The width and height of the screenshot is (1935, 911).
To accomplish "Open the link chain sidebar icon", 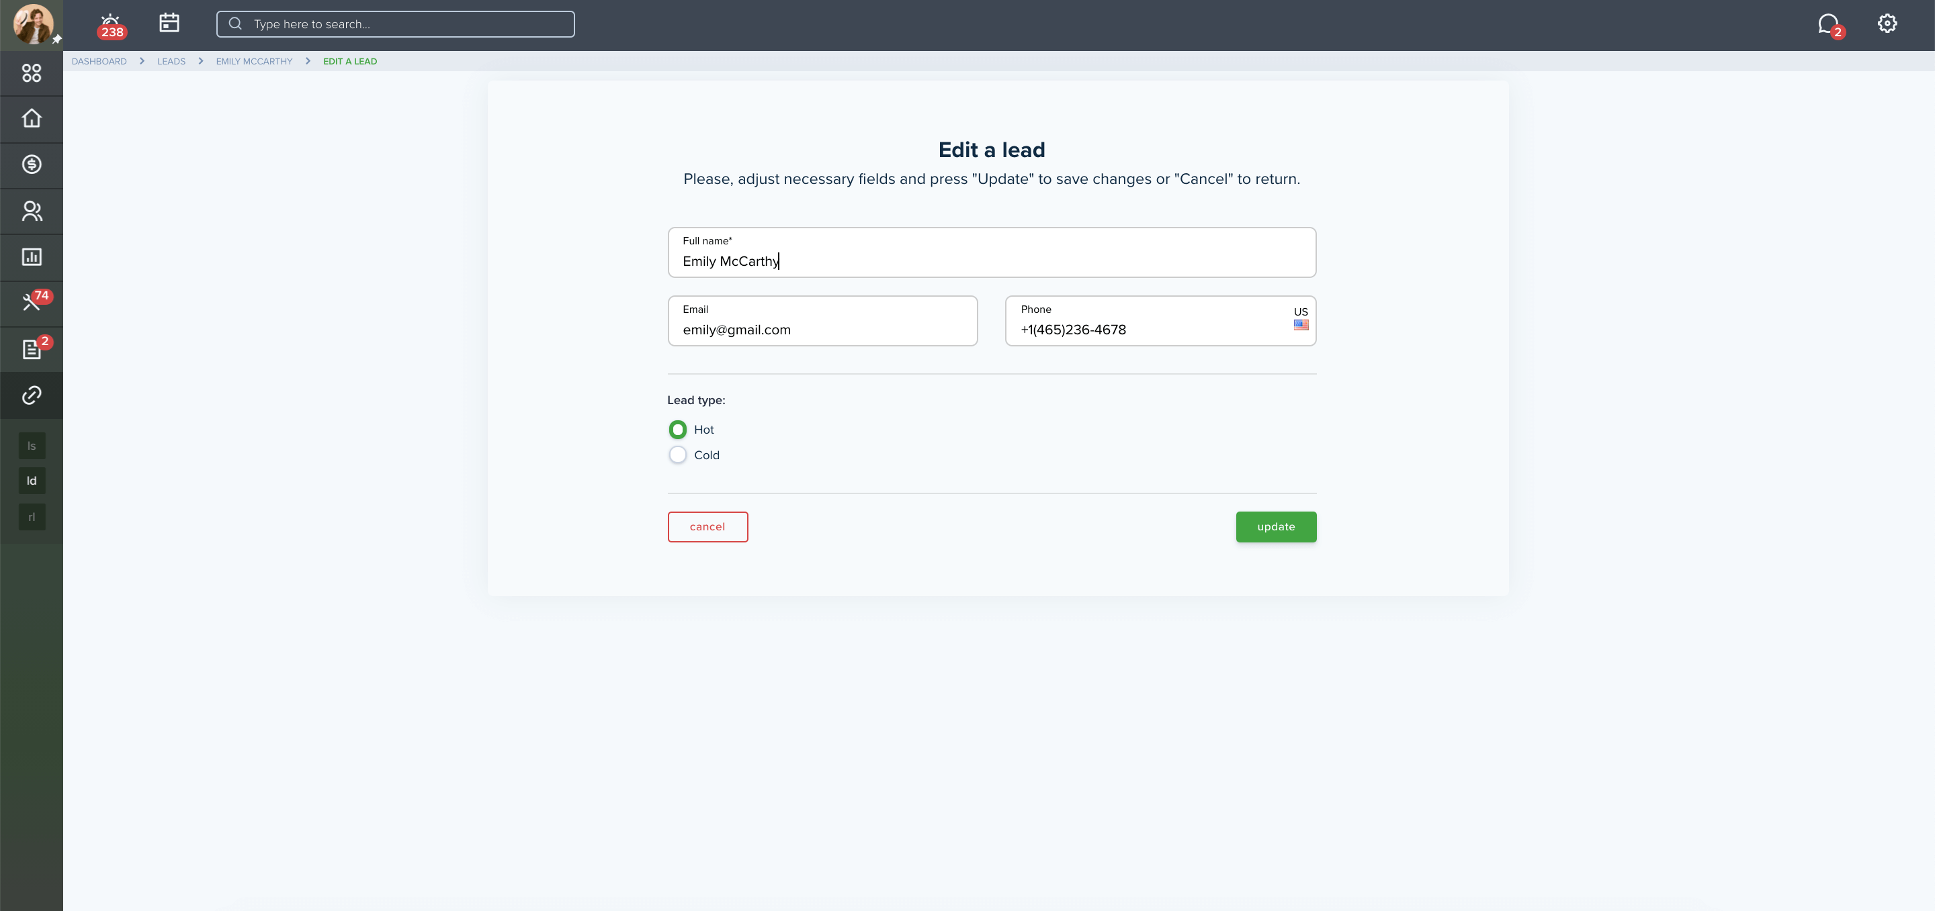I will pos(32,395).
